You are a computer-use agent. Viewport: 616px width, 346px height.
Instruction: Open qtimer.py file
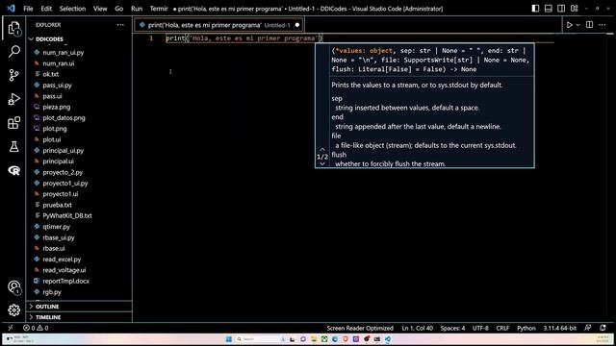point(56,227)
